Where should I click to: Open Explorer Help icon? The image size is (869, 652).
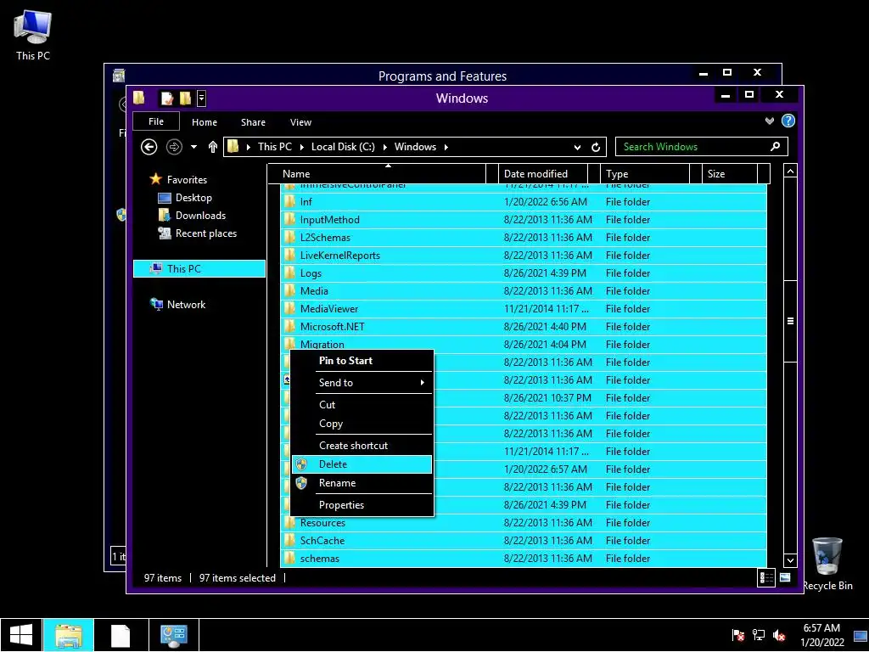pos(788,121)
